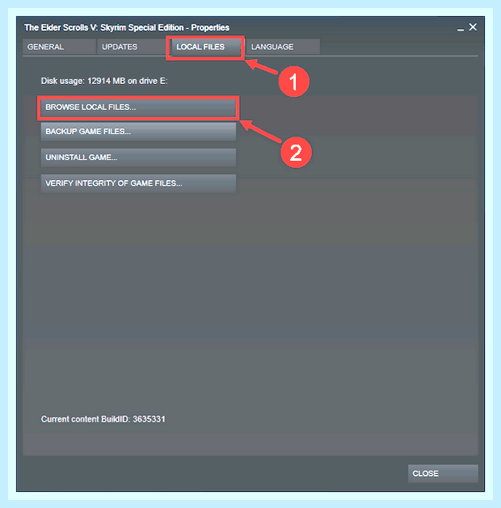Select the Local Files tab

click(205, 47)
